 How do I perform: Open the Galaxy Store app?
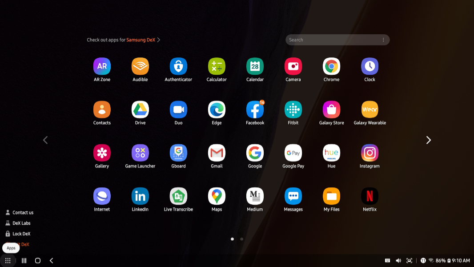tap(331, 110)
